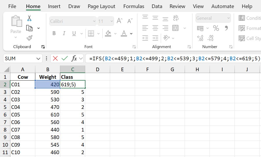Click the Cut scissors icon
This screenshot has height=157, width=261.
tap(29, 18)
